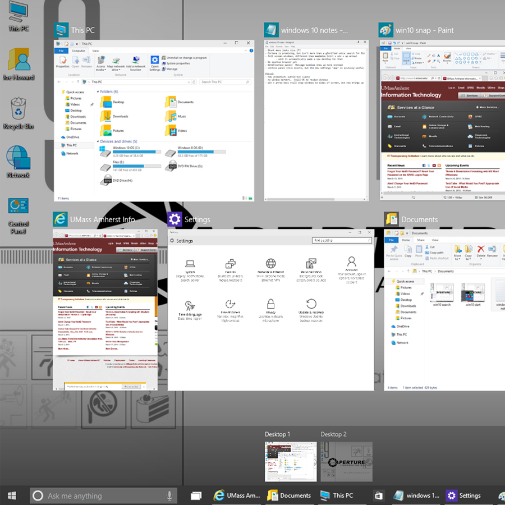Choose the Text tool in Paint
Viewport: 505px width, 505px height.
[438, 56]
